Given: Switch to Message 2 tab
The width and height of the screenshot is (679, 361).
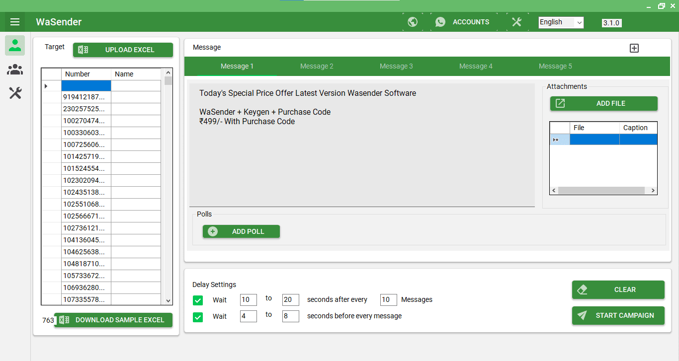Looking at the screenshot, I should click(317, 66).
